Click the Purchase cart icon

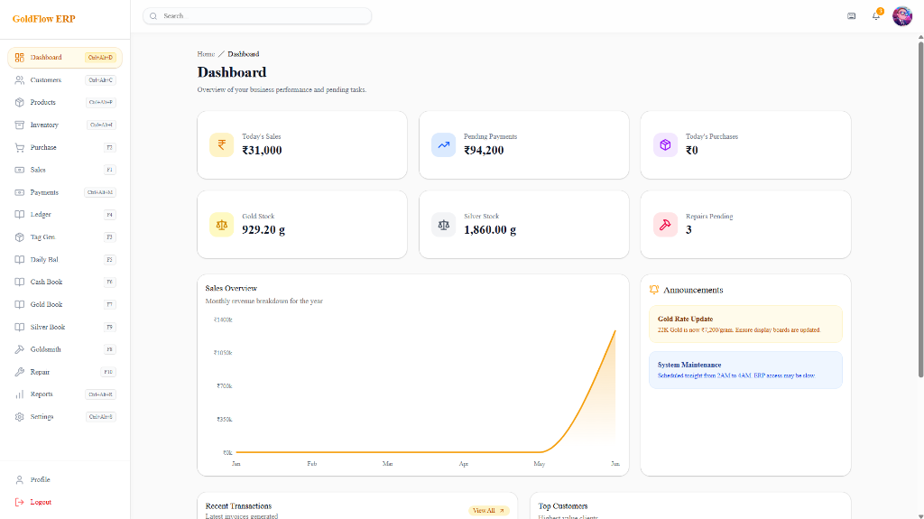coord(20,147)
